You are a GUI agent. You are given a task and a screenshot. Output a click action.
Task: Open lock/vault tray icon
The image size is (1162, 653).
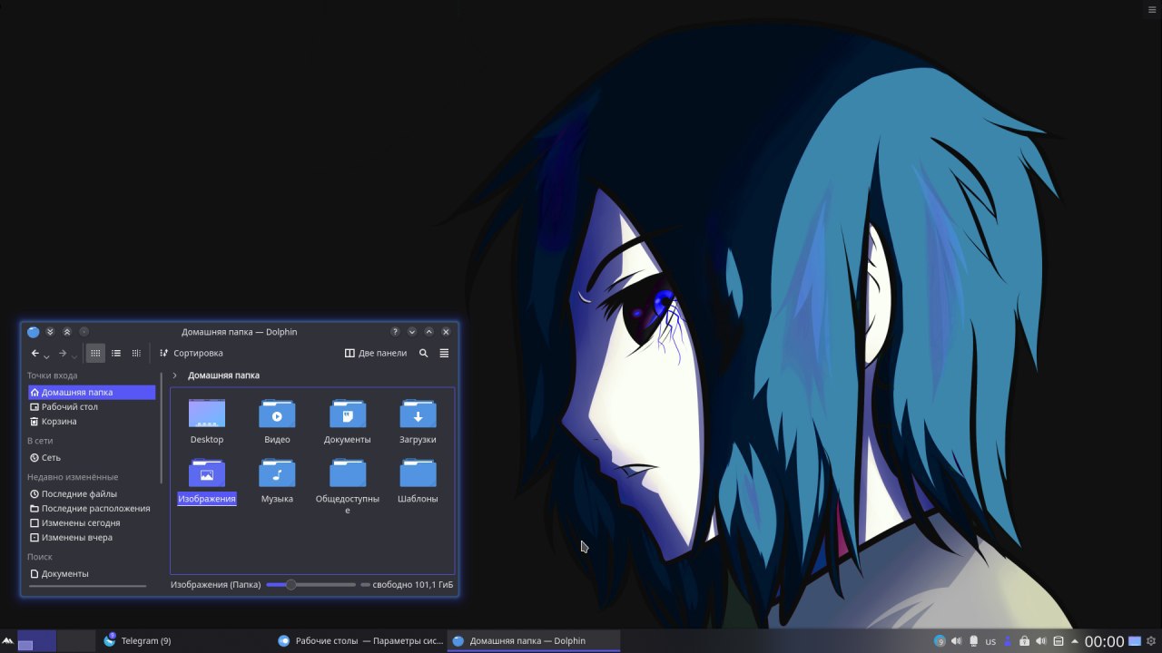pyautogui.click(x=1024, y=641)
